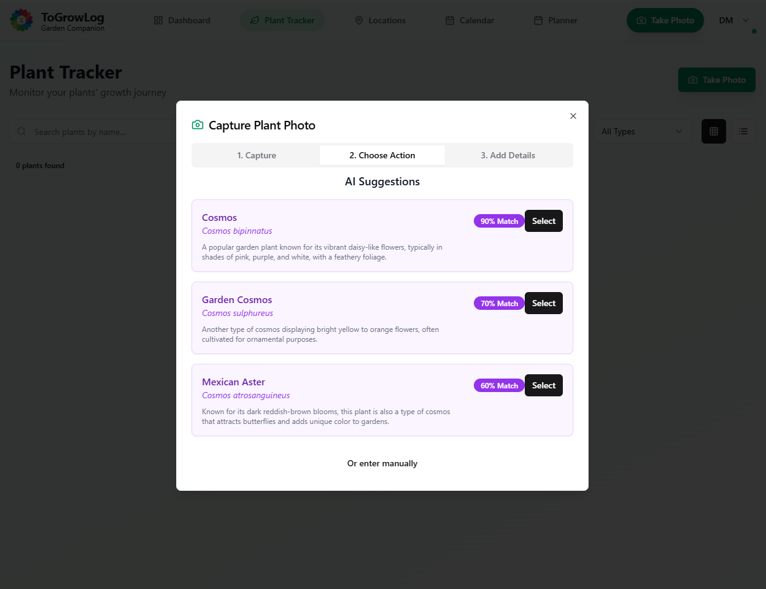The image size is (766, 589).
Task: Click the search magnifier icon
Action: pyautogui.click(x=22, y=132)
